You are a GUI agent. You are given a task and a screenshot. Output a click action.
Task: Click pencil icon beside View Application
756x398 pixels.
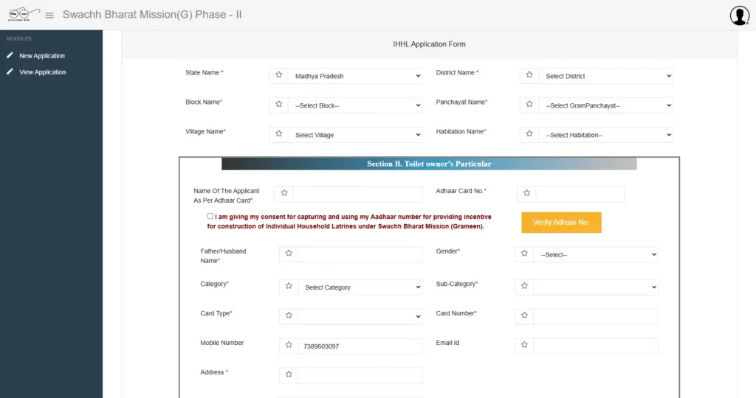click(x=10, y=71)
